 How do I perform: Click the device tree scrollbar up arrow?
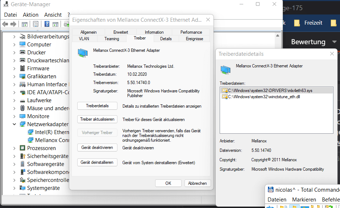click(278, 35)
